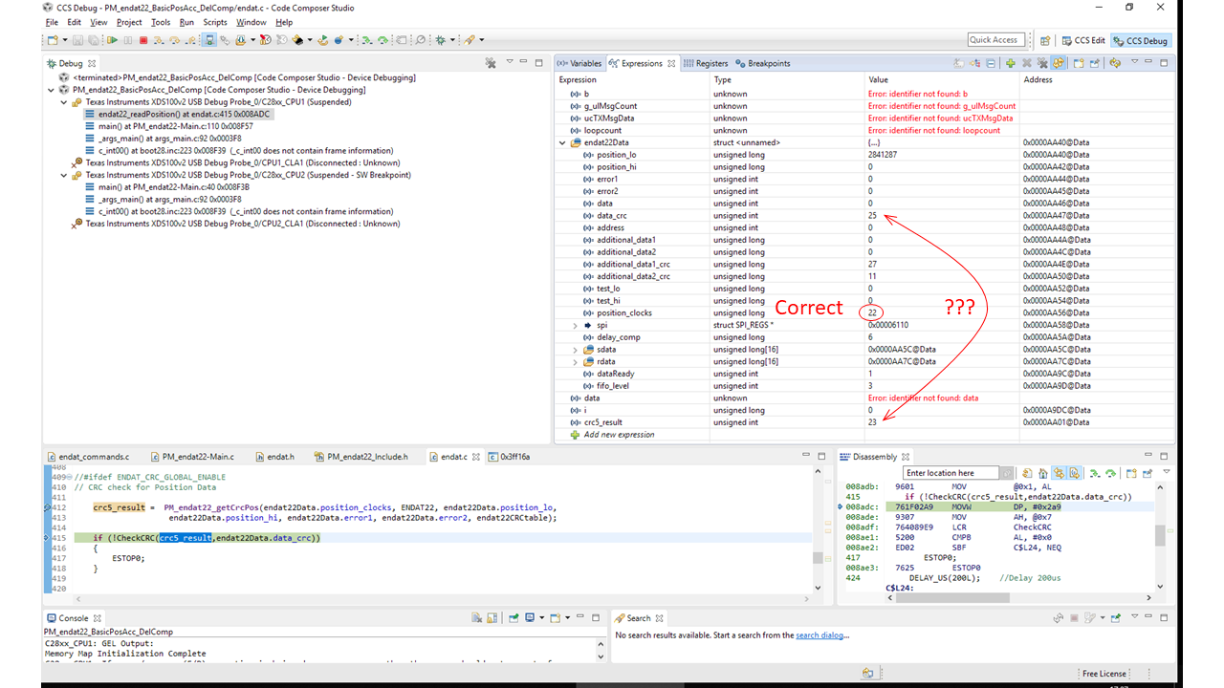Click Remove all expressions double-X icon
The width and height of the screenshot is (1224, 688).
pyautogui.click(x=1041, y=63)
